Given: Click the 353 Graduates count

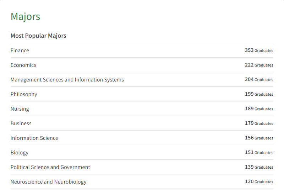Looking at the screenshot, I should pyautogui.click(x=259, y=51).
